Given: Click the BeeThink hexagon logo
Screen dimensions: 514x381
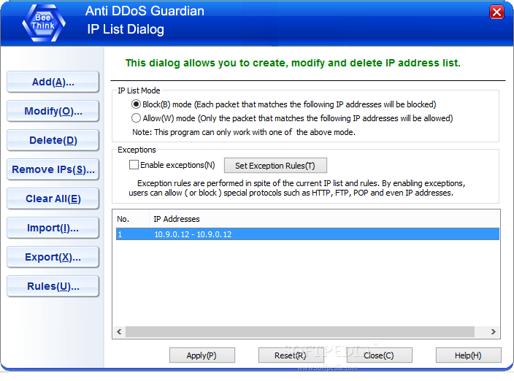Looking at the screenshot, I should pyautogui.click(x=44, y=23).
